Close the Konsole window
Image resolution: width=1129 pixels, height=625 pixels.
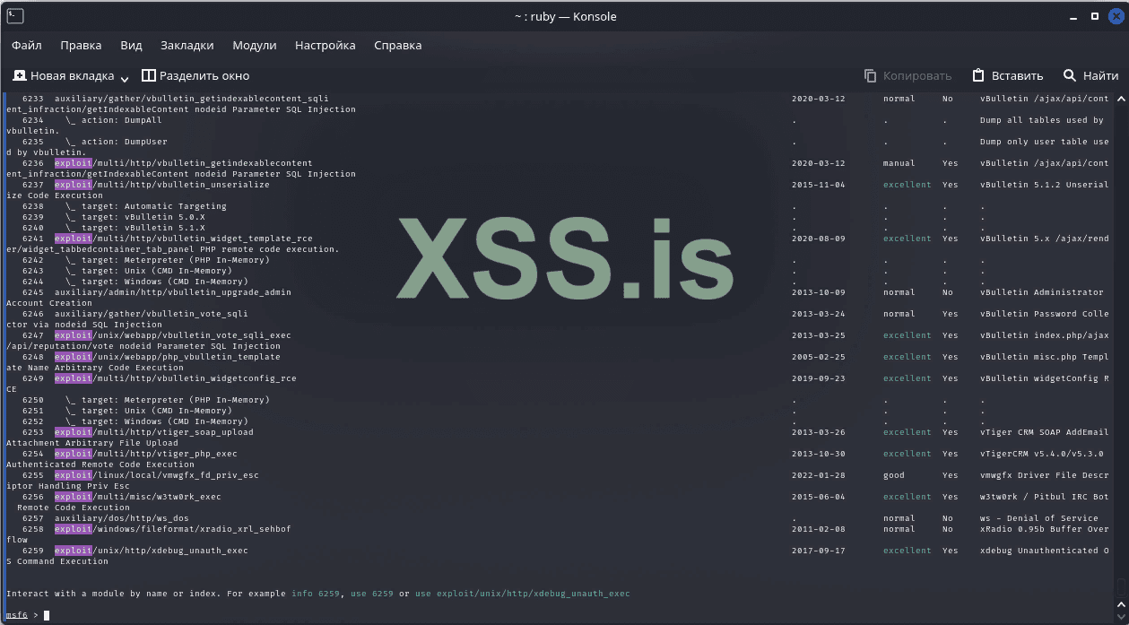click(1115, 16)
